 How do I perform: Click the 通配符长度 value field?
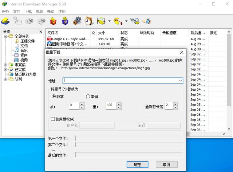point(169,106)
